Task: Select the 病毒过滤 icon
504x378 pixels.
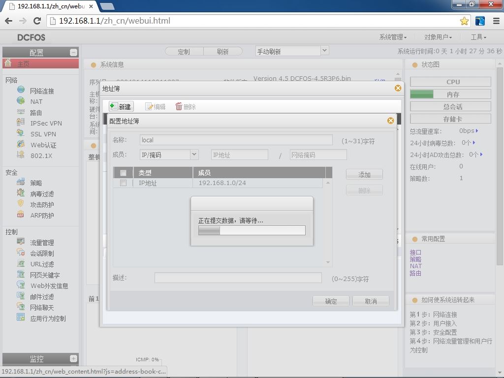Action: pyautogui.click(x=21, y=193)
